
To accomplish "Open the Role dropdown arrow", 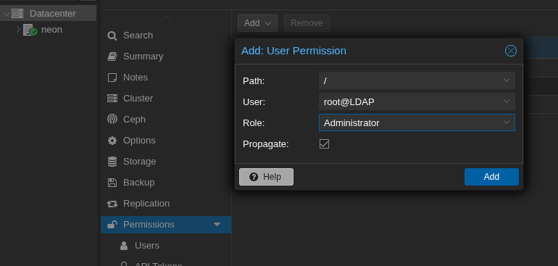I will pos(507,122).
